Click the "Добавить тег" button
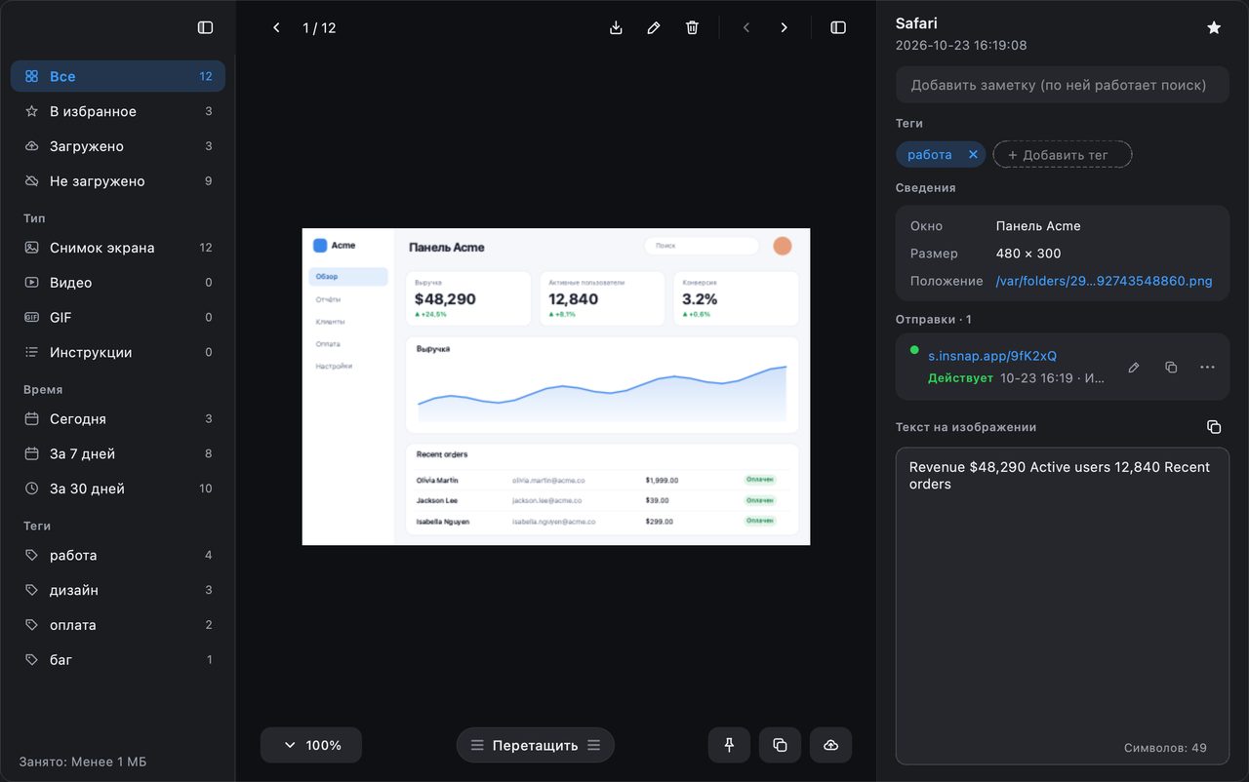 click(1063, 154)
